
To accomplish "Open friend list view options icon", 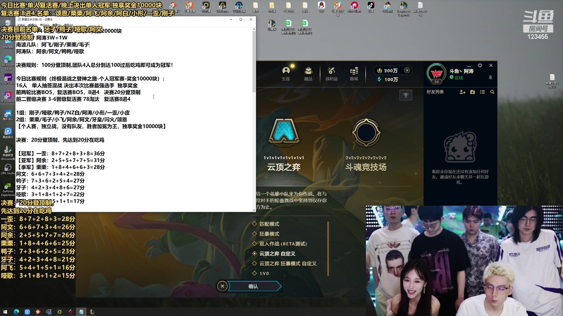I will (x=482, y=92).
